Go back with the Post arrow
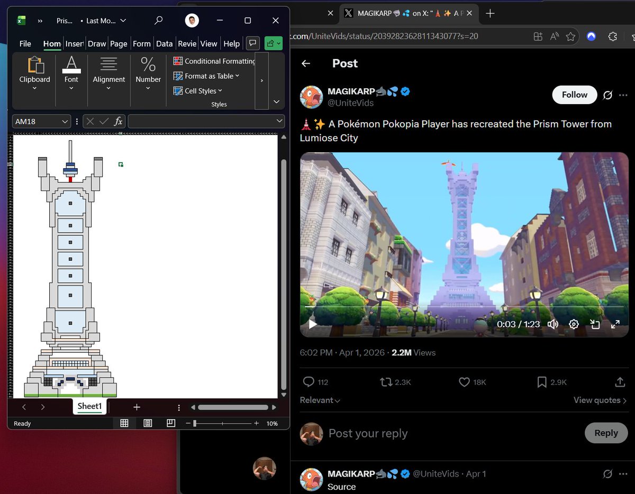Viewport: 635px width, 494px height. pos(306,63)
